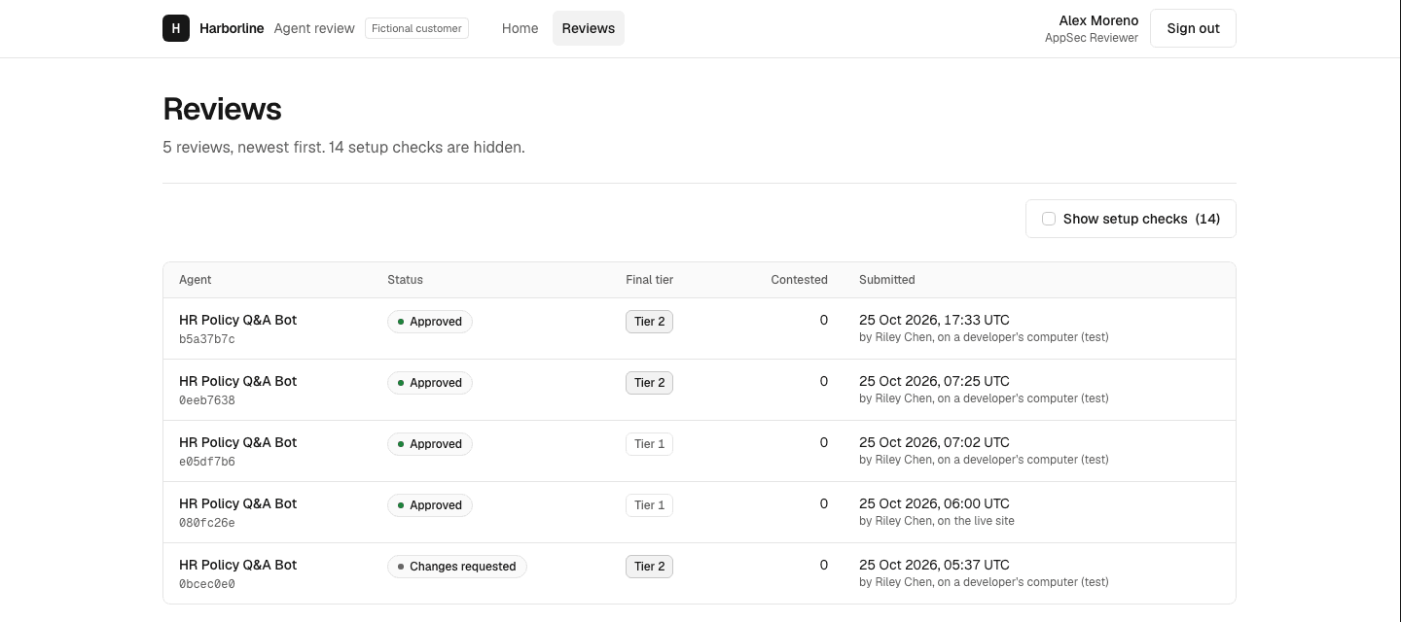1401x622 pixels.
Task: Click the Changes requested status badge
Action: pyautogui.click(x=457, y=567)
